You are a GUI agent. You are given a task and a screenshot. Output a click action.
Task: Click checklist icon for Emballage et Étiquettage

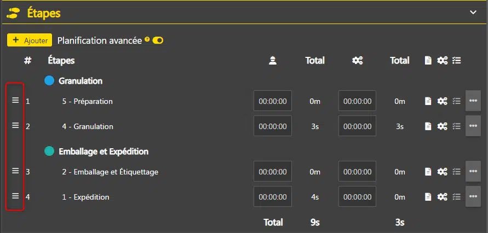pos(456,172)
